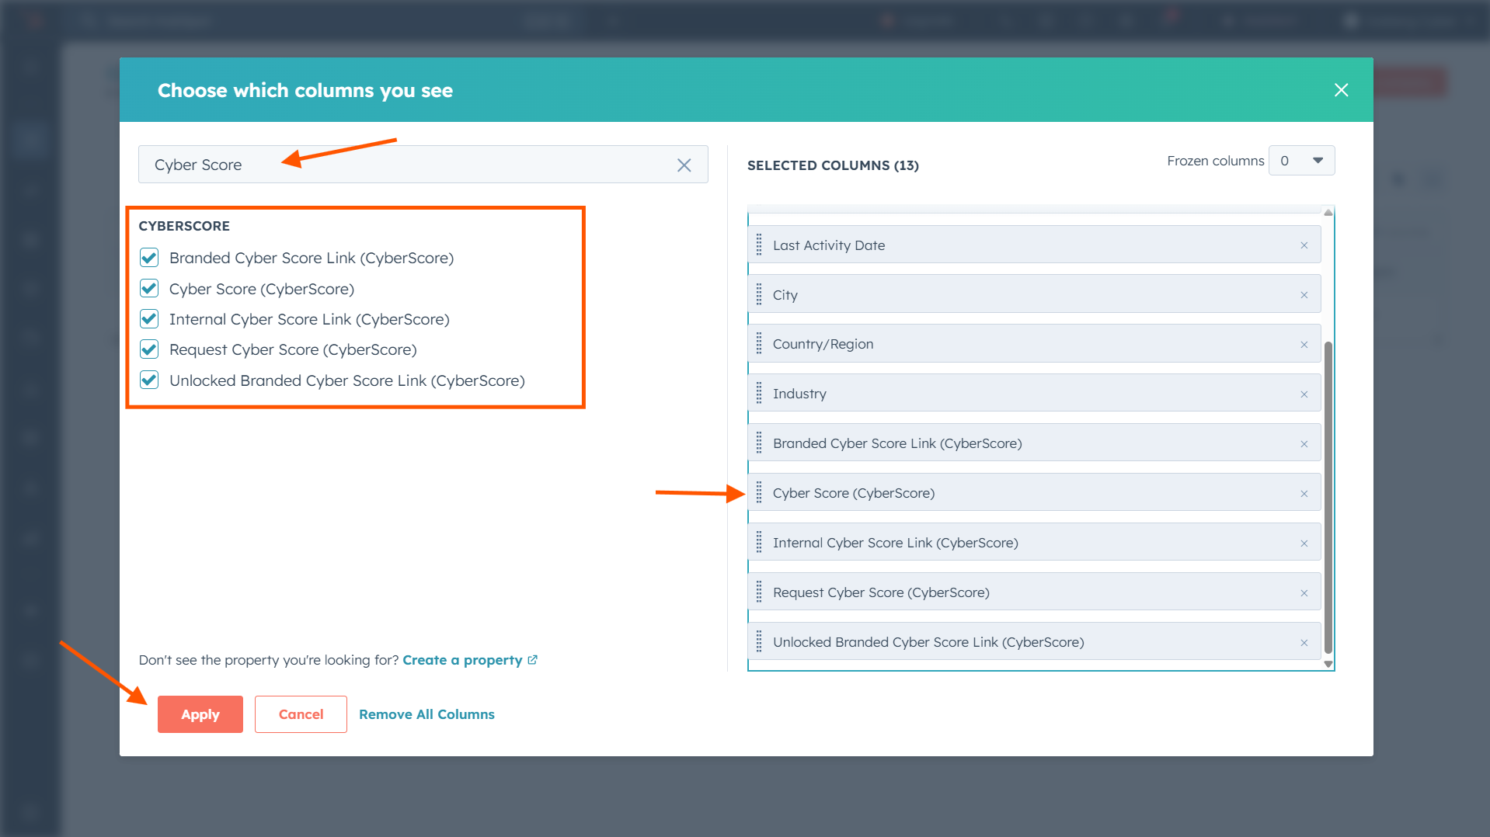Grab drag handle of Internal Cyber Score Link row

click(x=759, y=543)
